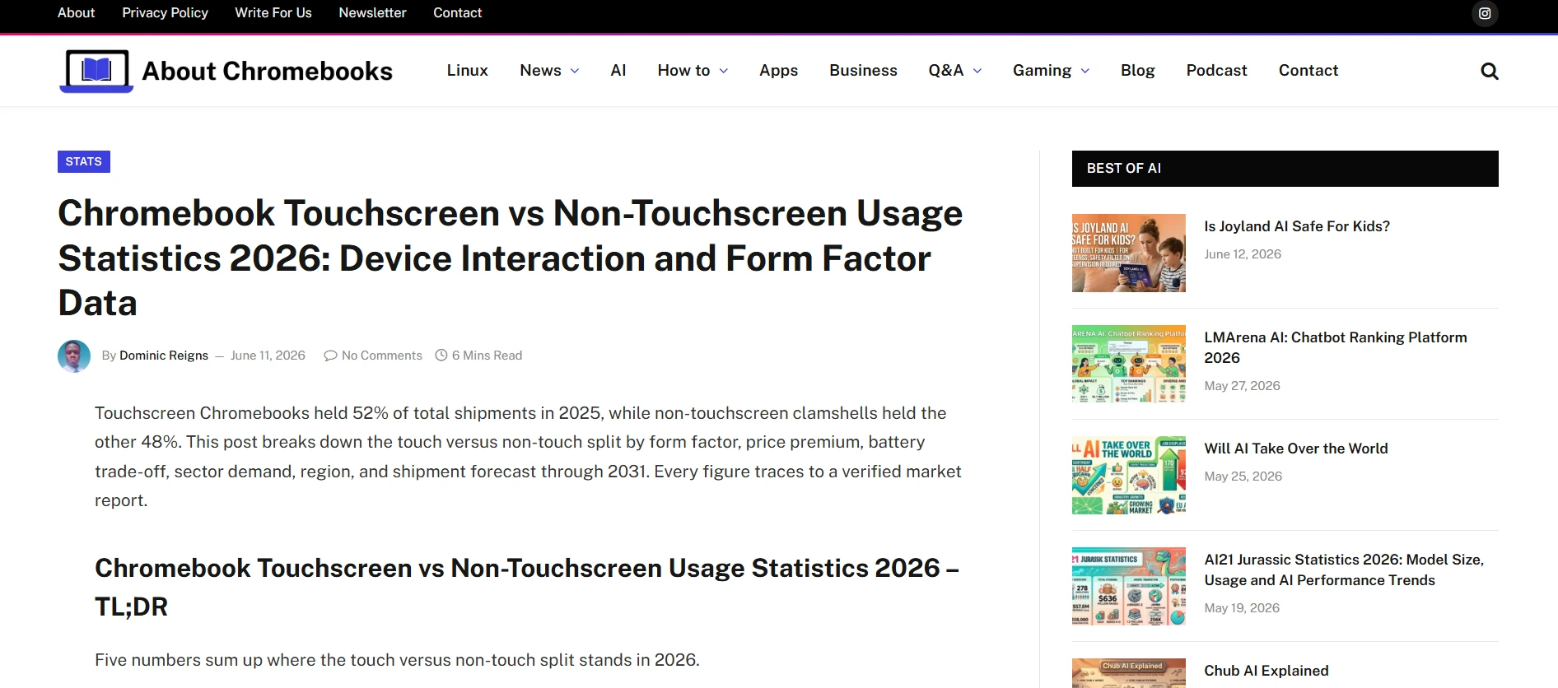The image size is (1558, 688).
Task: Click the About Chromebooks laptop logo
Action: (x=96, y=71)
